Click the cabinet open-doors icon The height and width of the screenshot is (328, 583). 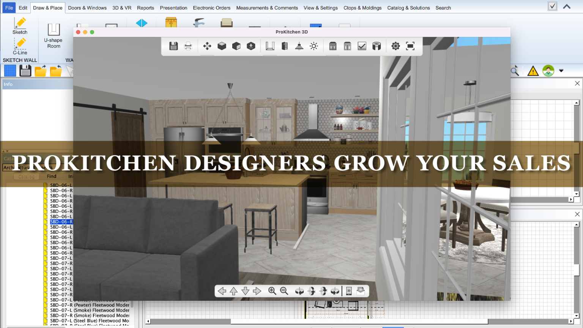[x=285, y=46]
